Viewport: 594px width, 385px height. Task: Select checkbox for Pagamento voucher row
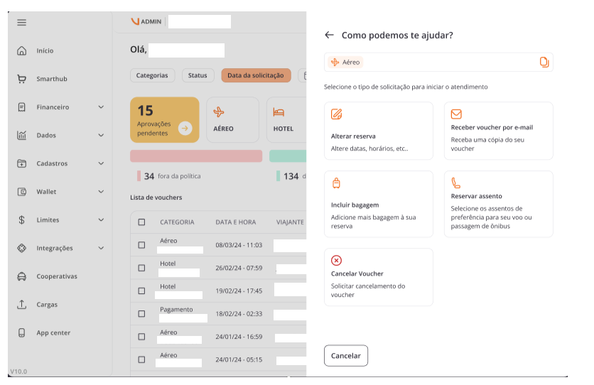[141, 314]
